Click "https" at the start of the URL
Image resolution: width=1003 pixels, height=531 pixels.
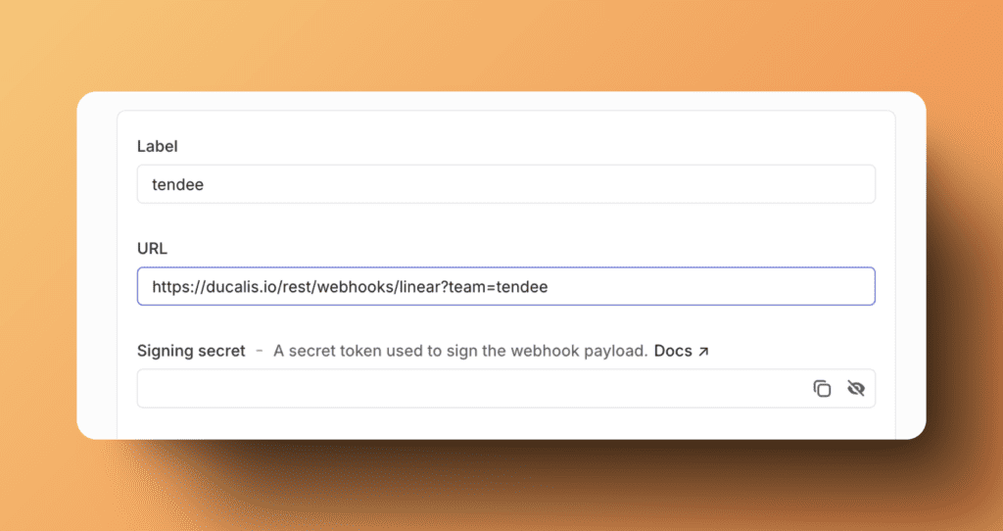tap(172, 287)
